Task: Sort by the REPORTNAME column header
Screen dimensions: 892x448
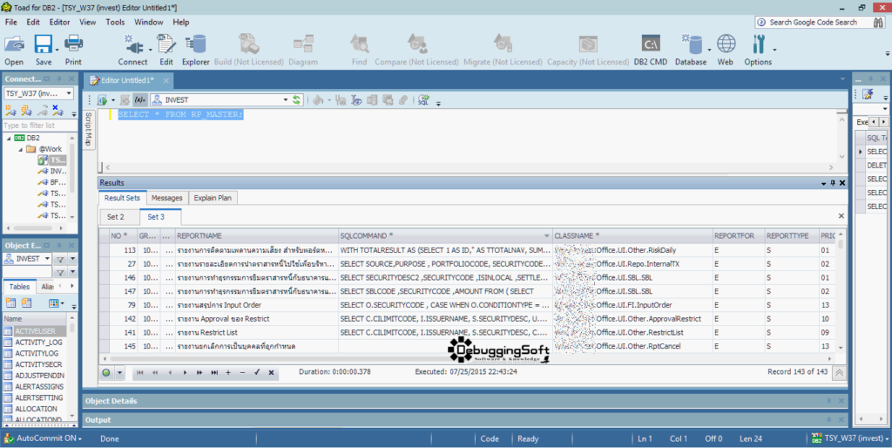Action: click(x=257, y=235)
